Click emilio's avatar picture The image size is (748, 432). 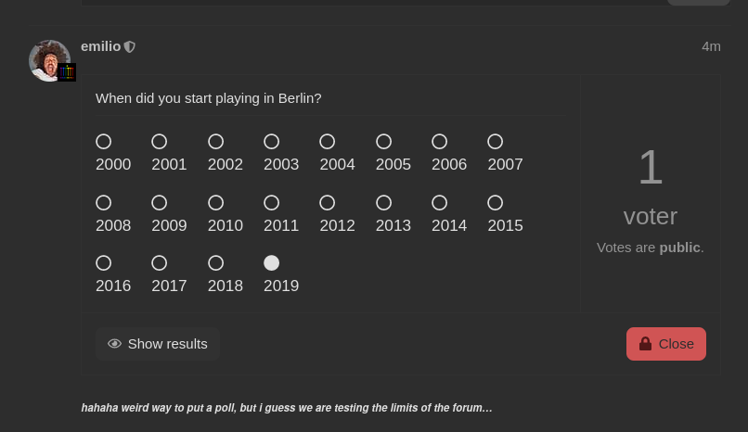49,60
